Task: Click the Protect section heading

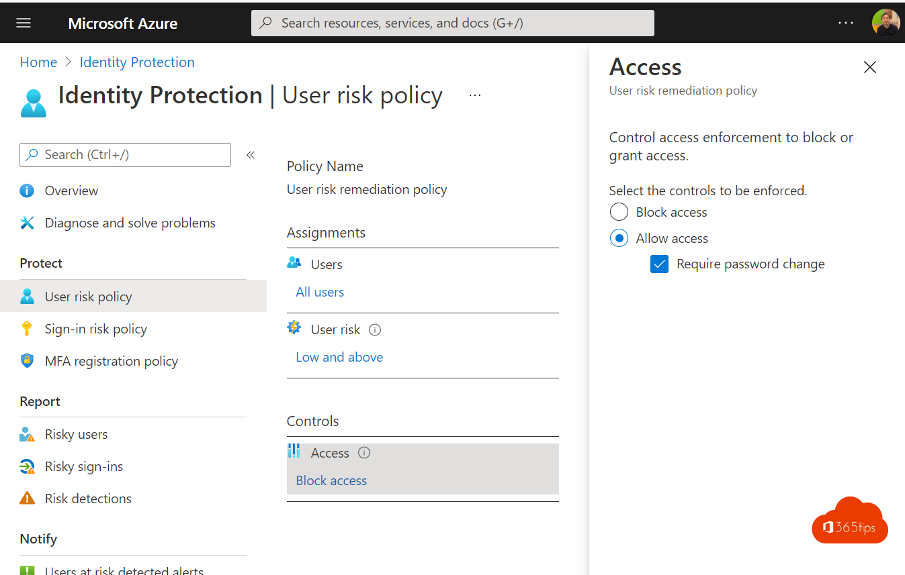Action: [41, 263]
